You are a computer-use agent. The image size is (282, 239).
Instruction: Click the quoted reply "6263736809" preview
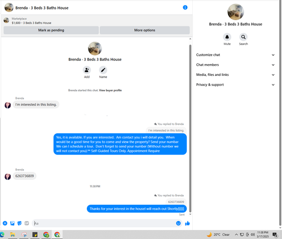point(176,202)
